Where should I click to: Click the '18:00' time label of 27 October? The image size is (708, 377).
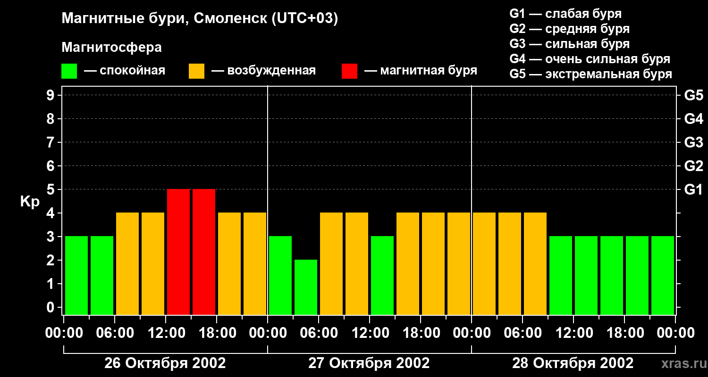click(421, 333)
